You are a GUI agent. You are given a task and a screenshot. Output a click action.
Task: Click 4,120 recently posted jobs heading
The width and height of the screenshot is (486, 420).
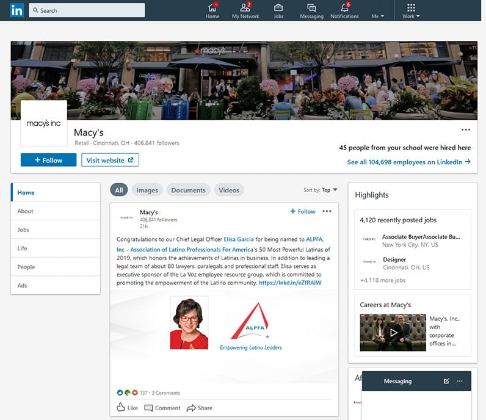click(398, 220)
